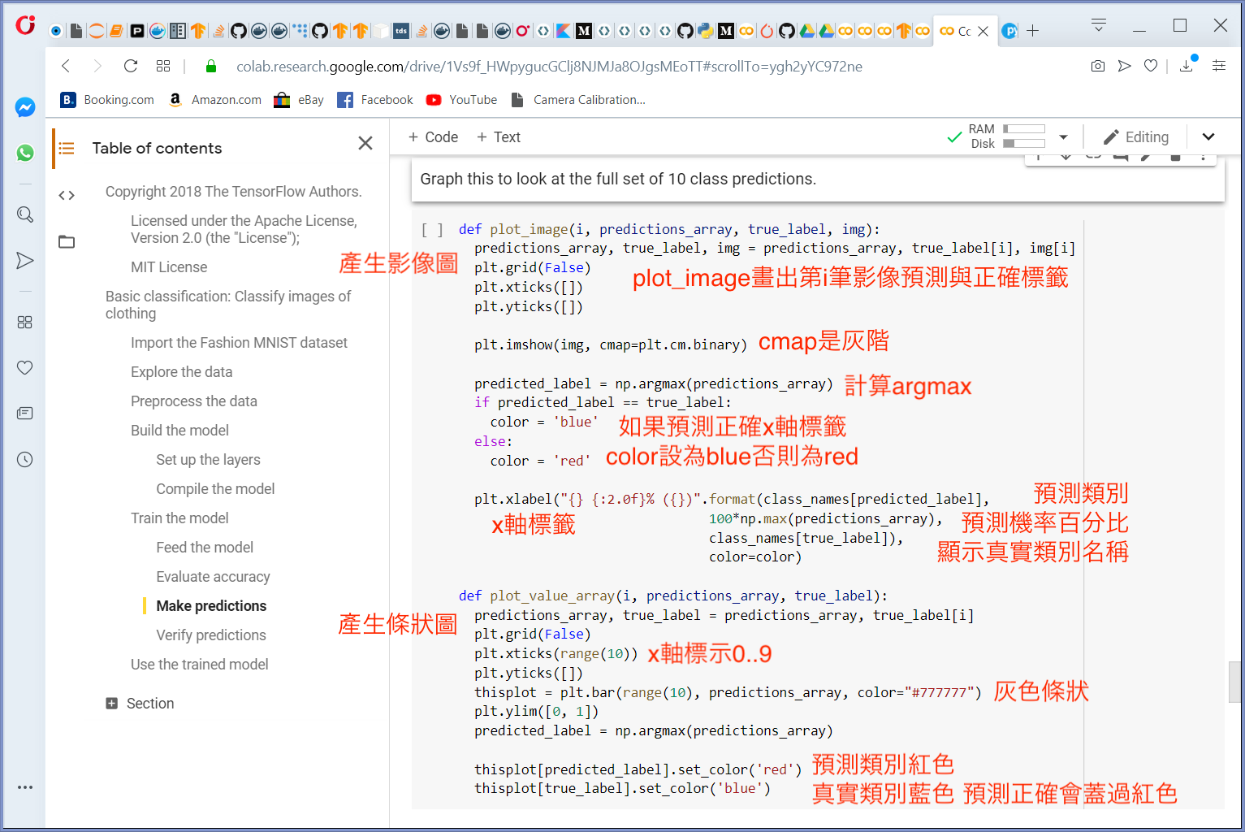Viewport: 1245px width, 832px height.
Task: View site security via green lock
Action: (211, 67)
